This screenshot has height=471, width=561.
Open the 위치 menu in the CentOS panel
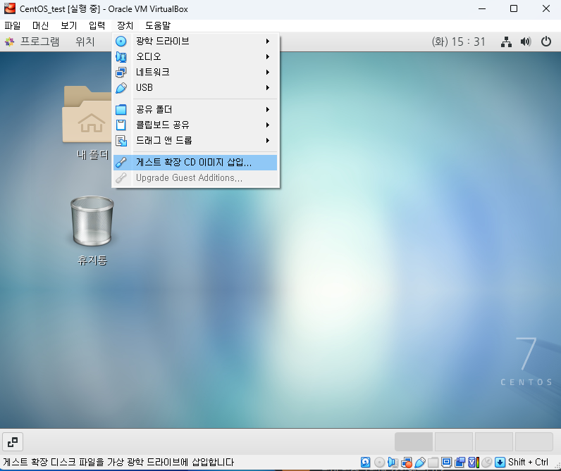click(x=85, y=42)
